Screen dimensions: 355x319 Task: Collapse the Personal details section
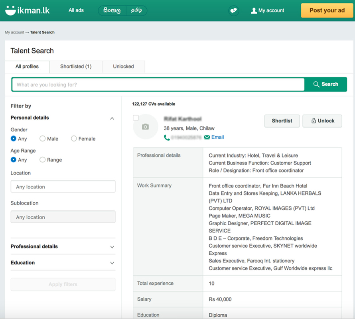(x=112, y=118)
